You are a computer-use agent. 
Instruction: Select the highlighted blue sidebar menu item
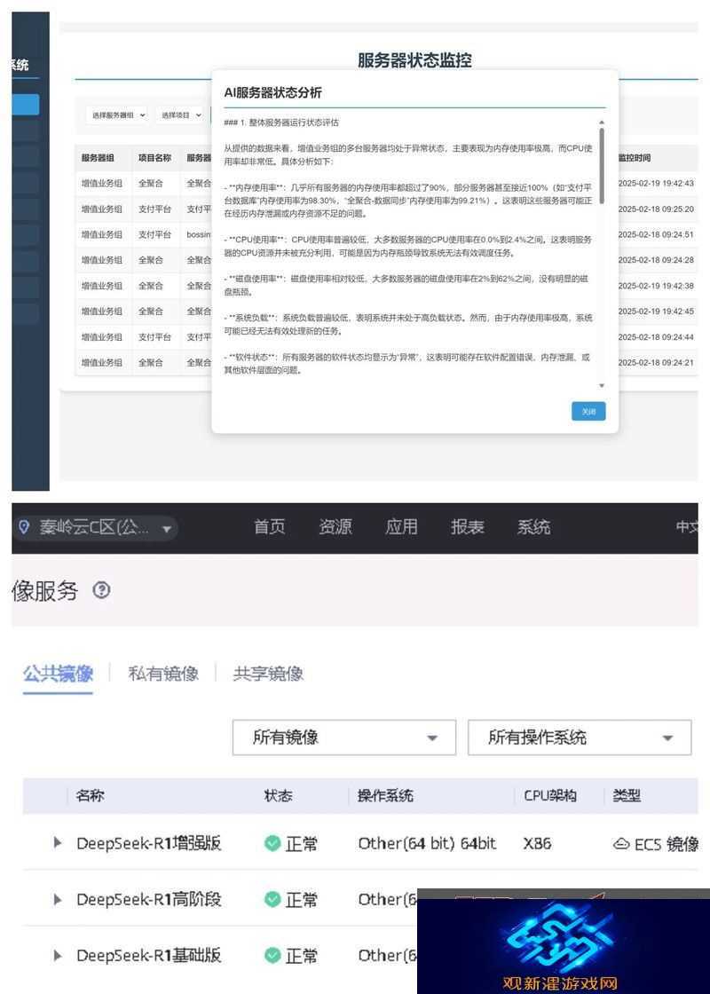(x=26, y=105)
